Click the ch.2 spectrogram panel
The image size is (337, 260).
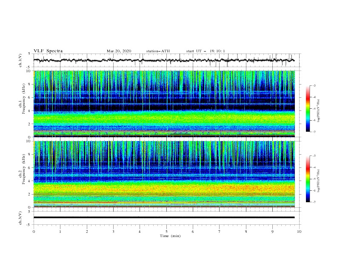[x=164, y=174]
